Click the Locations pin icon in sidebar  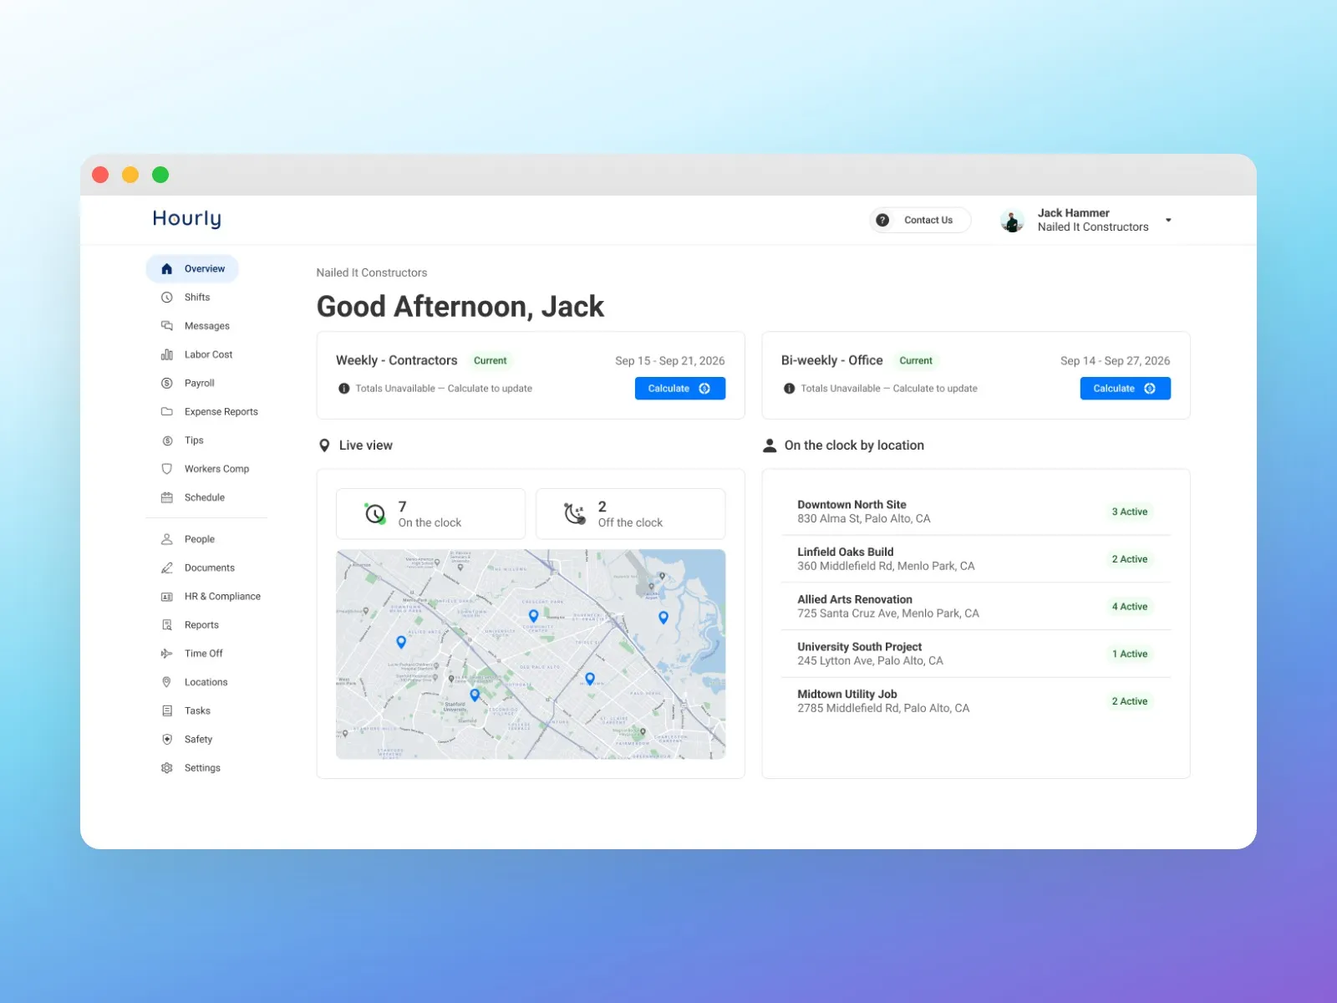pyautogui.click(x=166, y=682)
